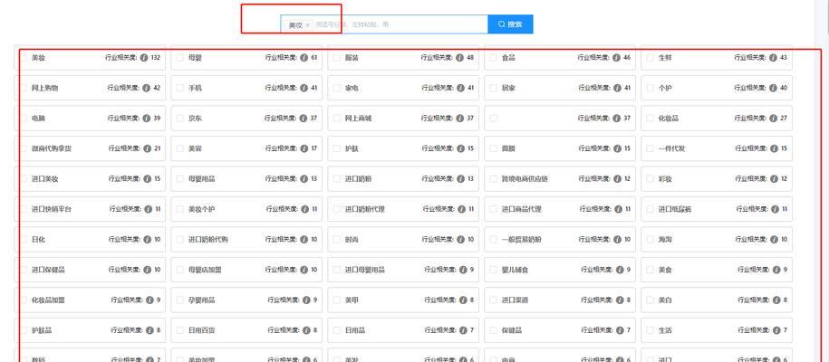Click the info icon in the 服装 card
The image size is (829, 362).
460,58
